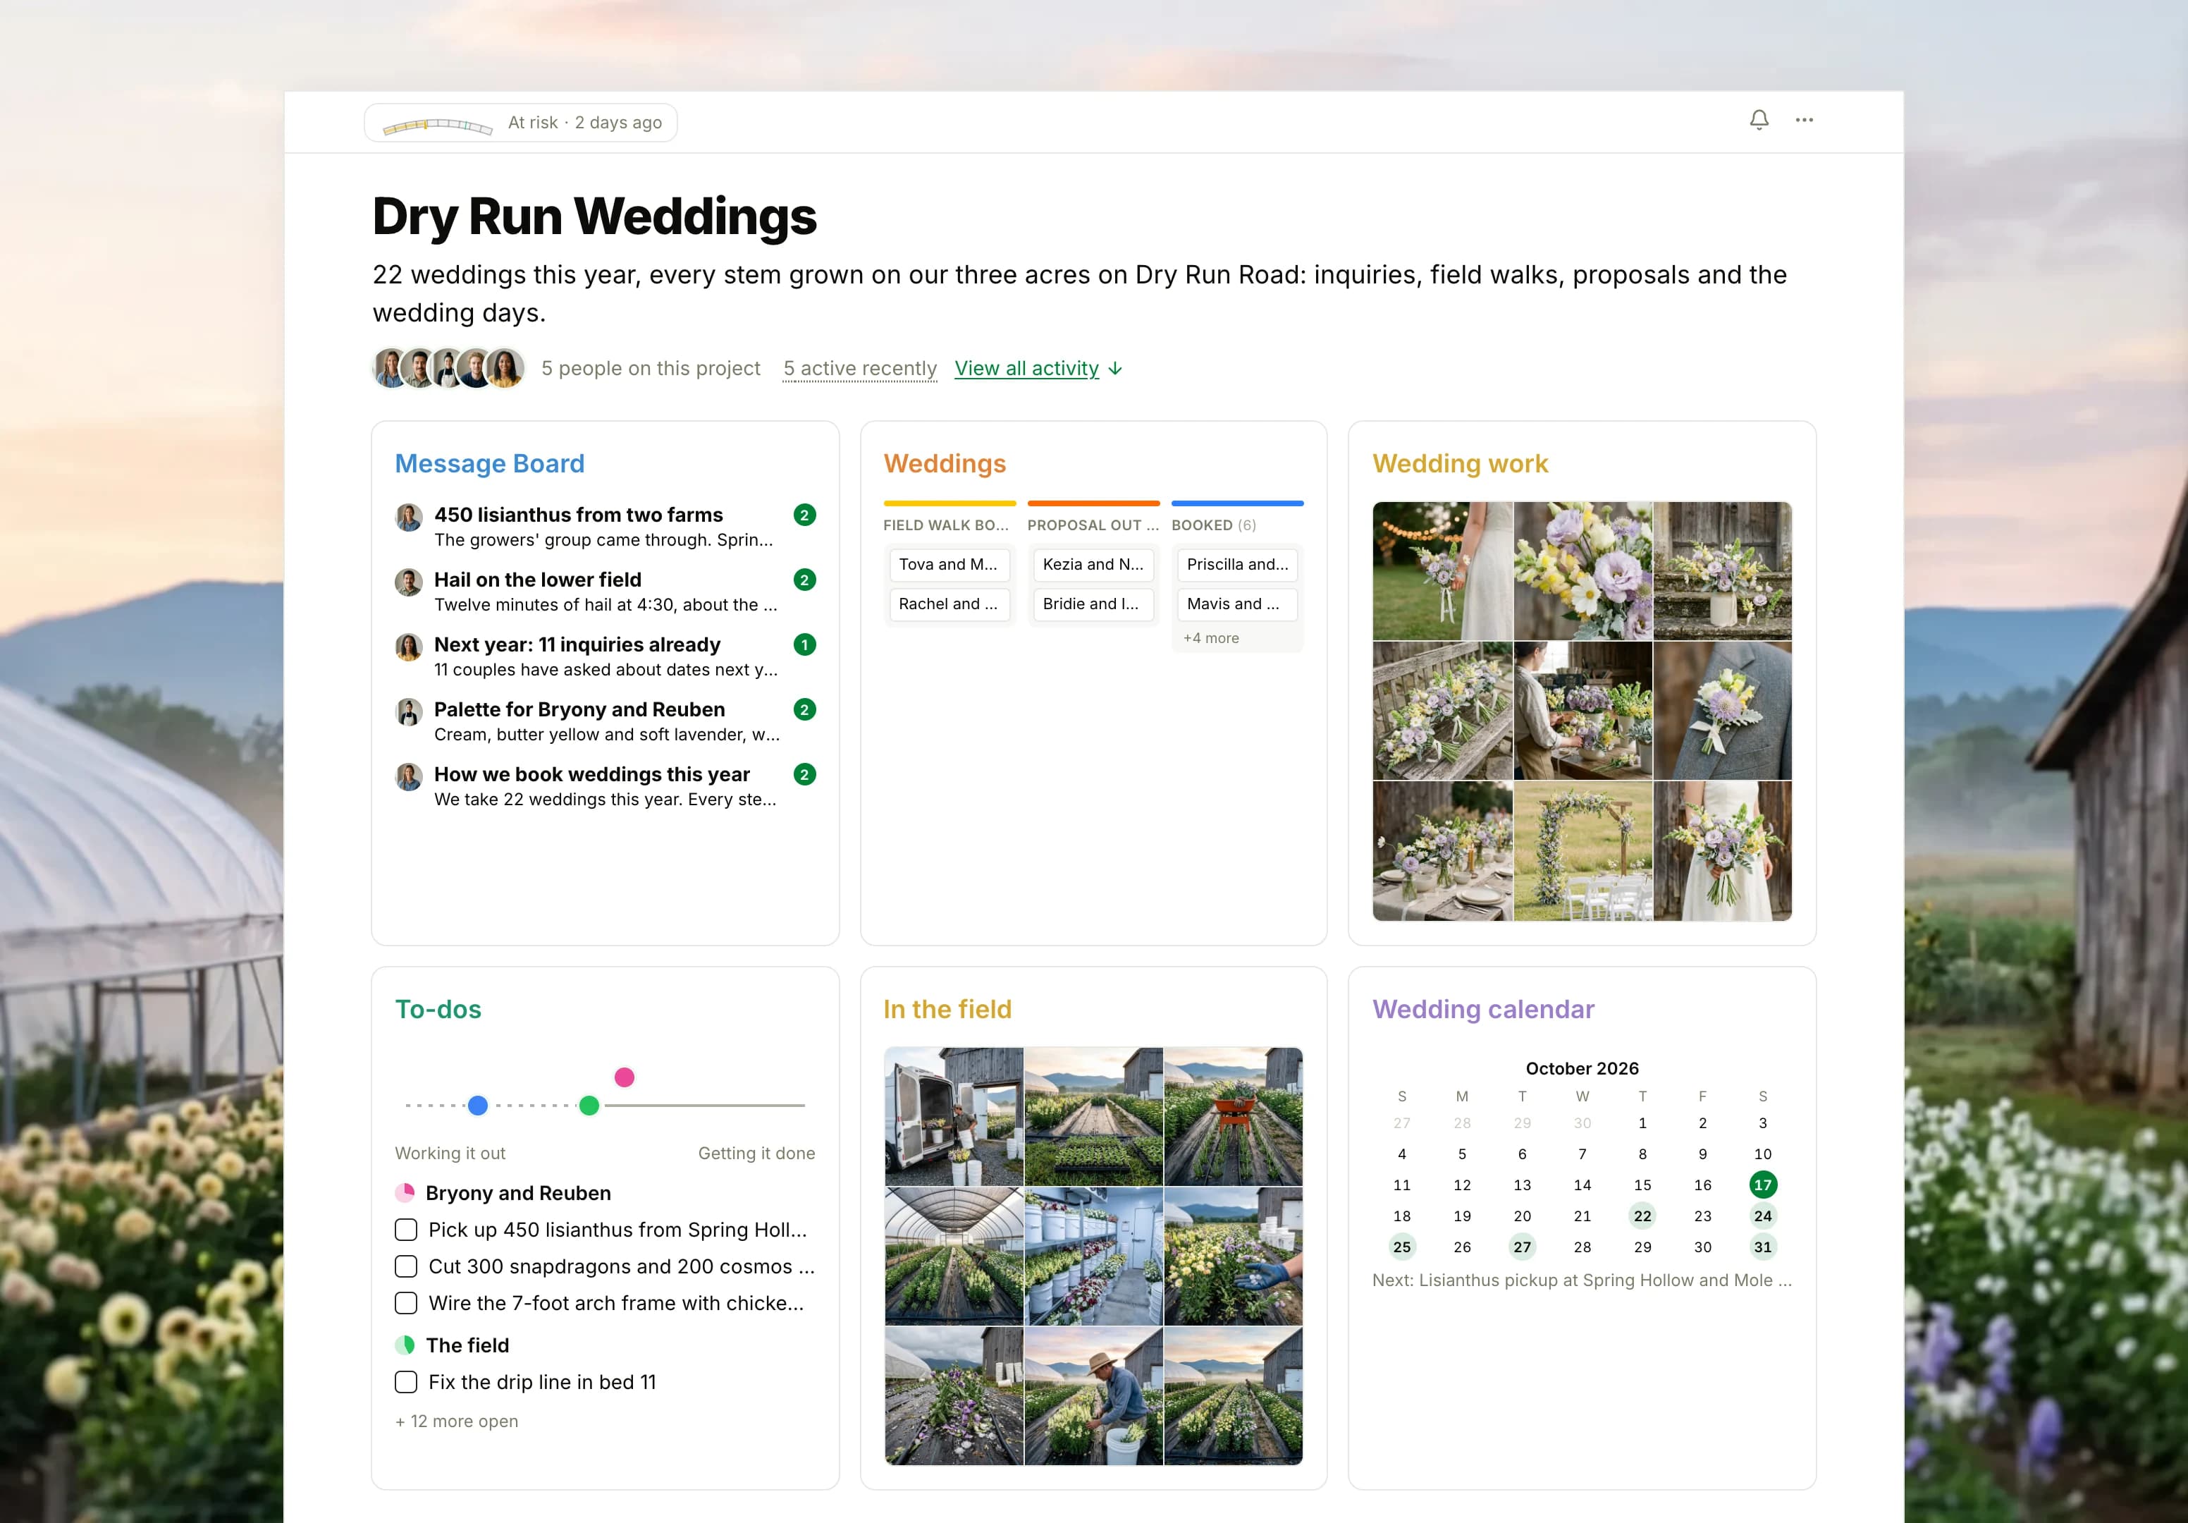Open message Next year: 11 inquiries already
Screen dimensions: 2188x1523
click(x=605, y=656)
